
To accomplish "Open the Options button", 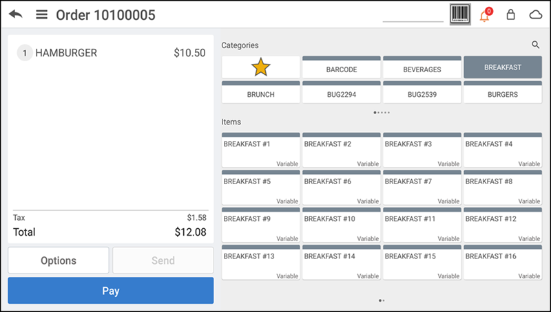I will point(59,260).
